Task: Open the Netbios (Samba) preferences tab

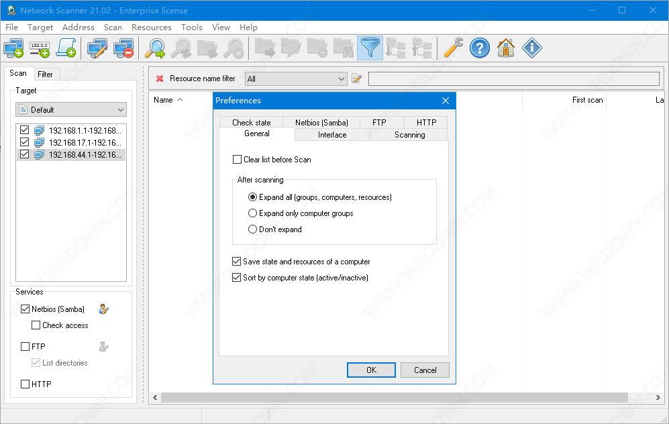Action: pos(321,122)
